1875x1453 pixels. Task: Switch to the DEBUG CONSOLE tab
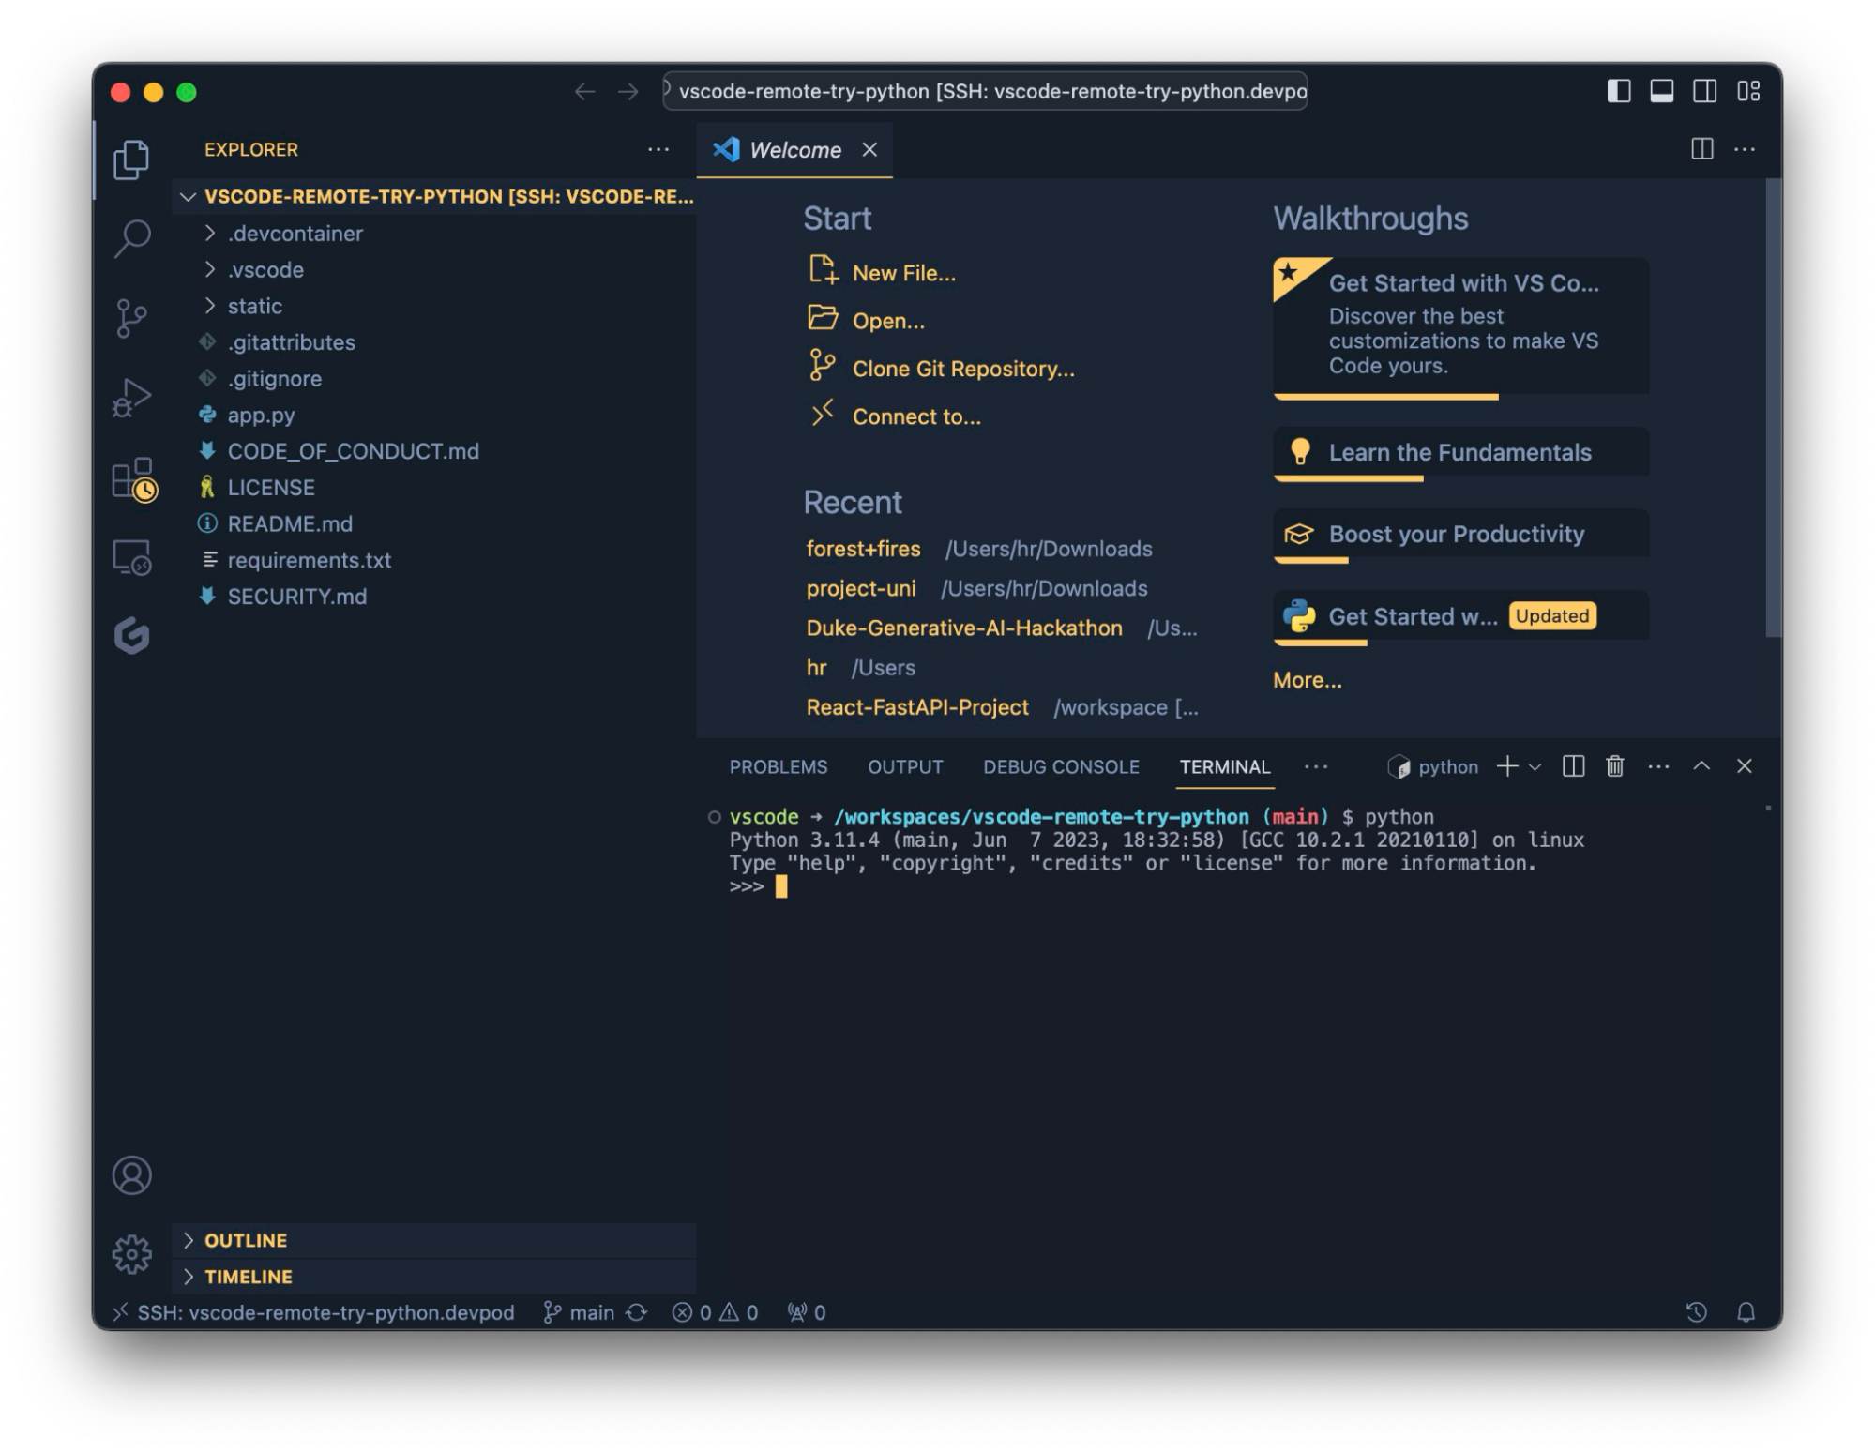(1060, 766)
